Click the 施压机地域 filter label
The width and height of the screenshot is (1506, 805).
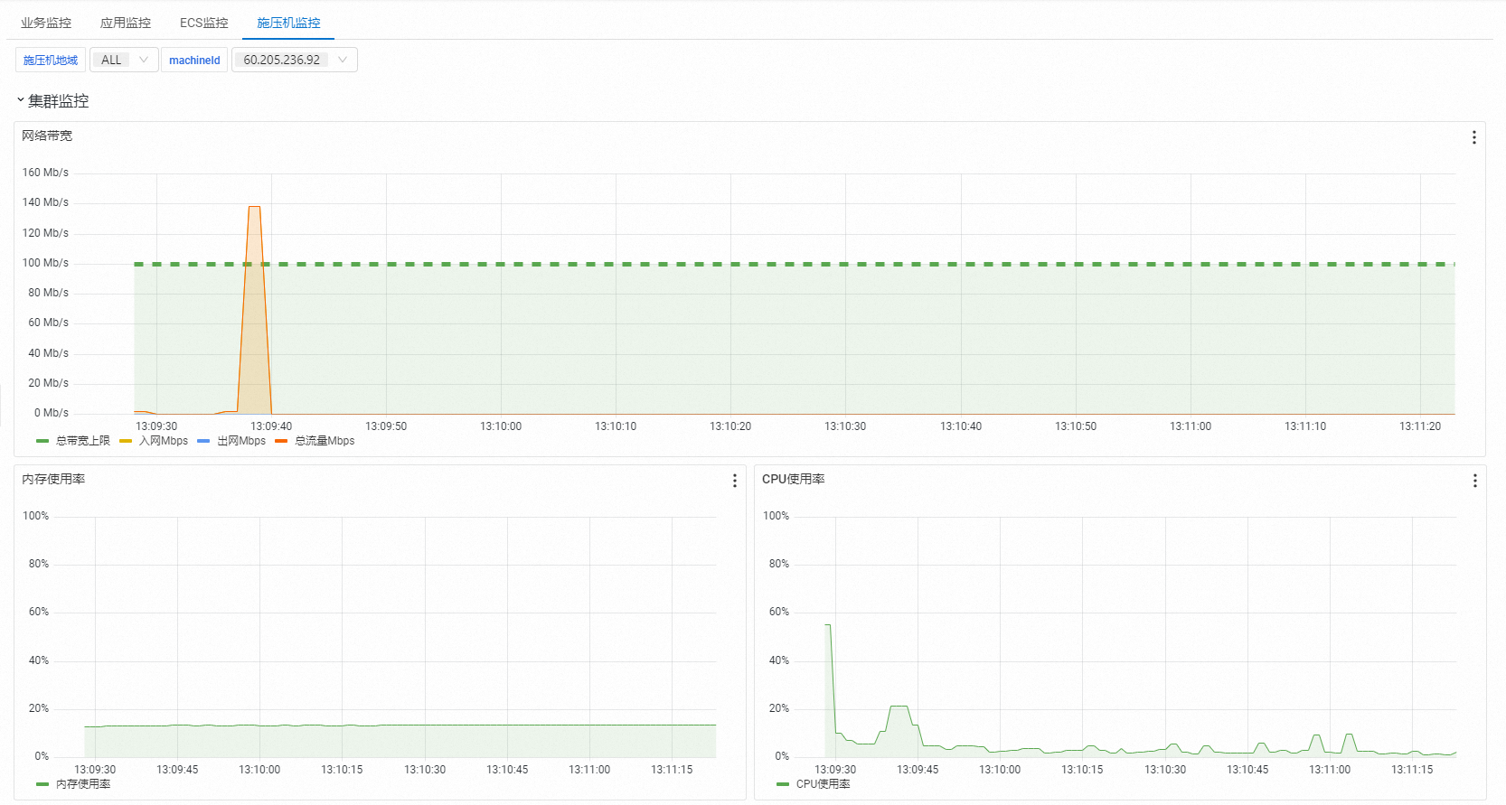[x=51, y=60]
